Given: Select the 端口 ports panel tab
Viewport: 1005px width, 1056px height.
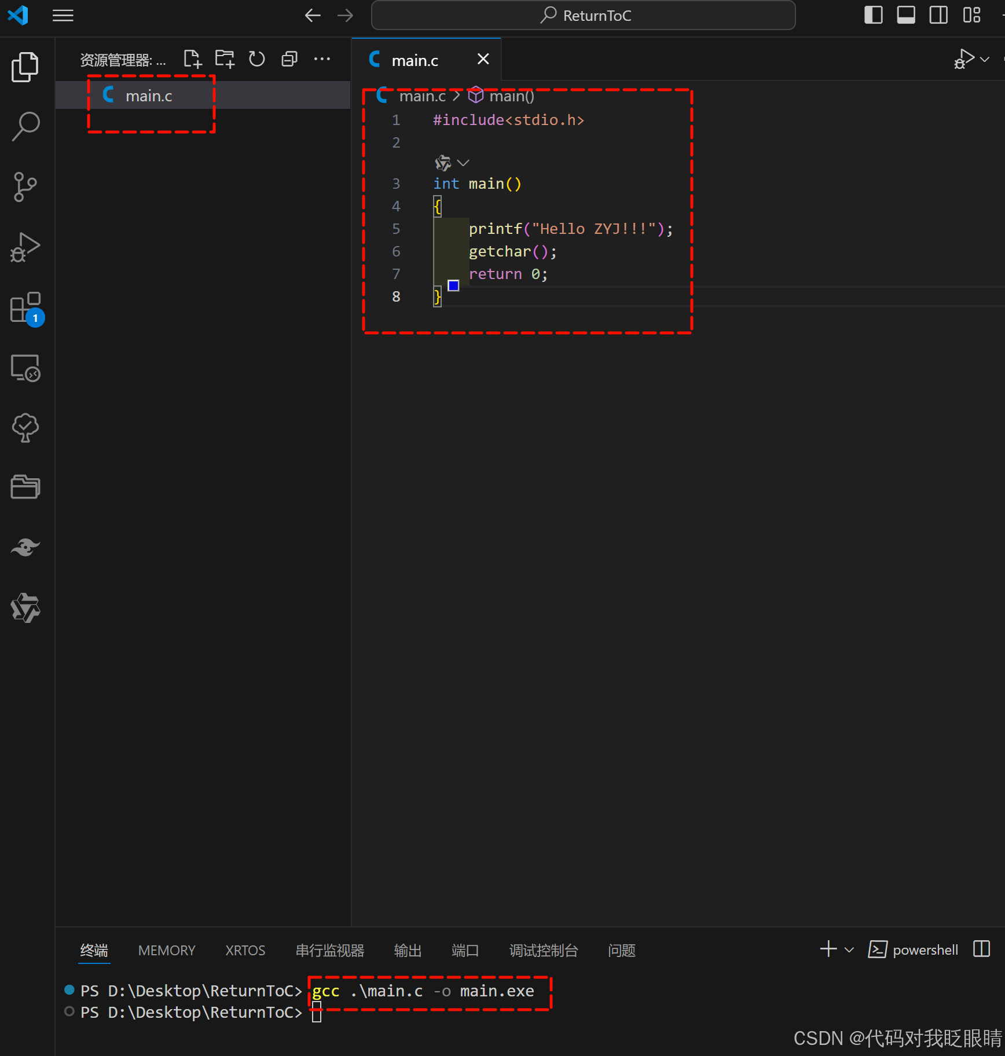Looking at the screenshot, I should (465, 950).
